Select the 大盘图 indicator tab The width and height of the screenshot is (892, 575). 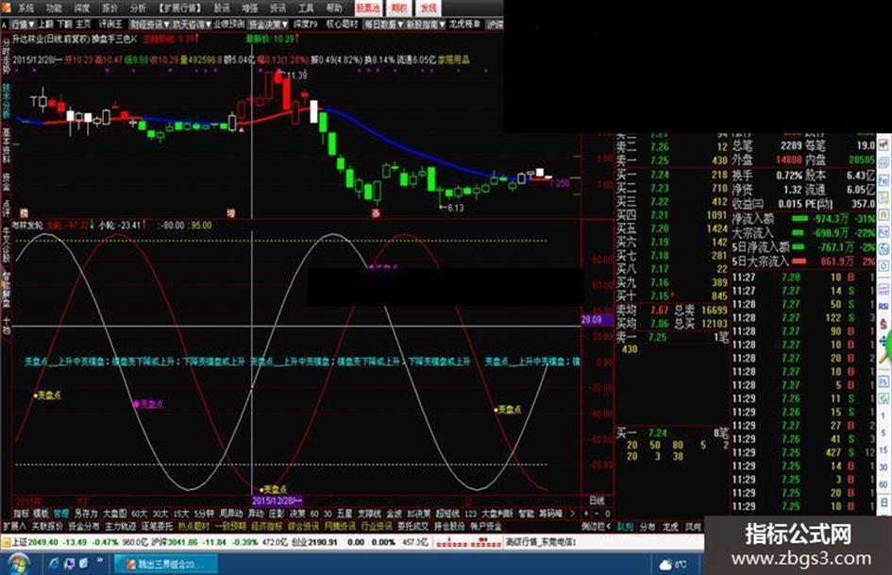pos(115,514)
